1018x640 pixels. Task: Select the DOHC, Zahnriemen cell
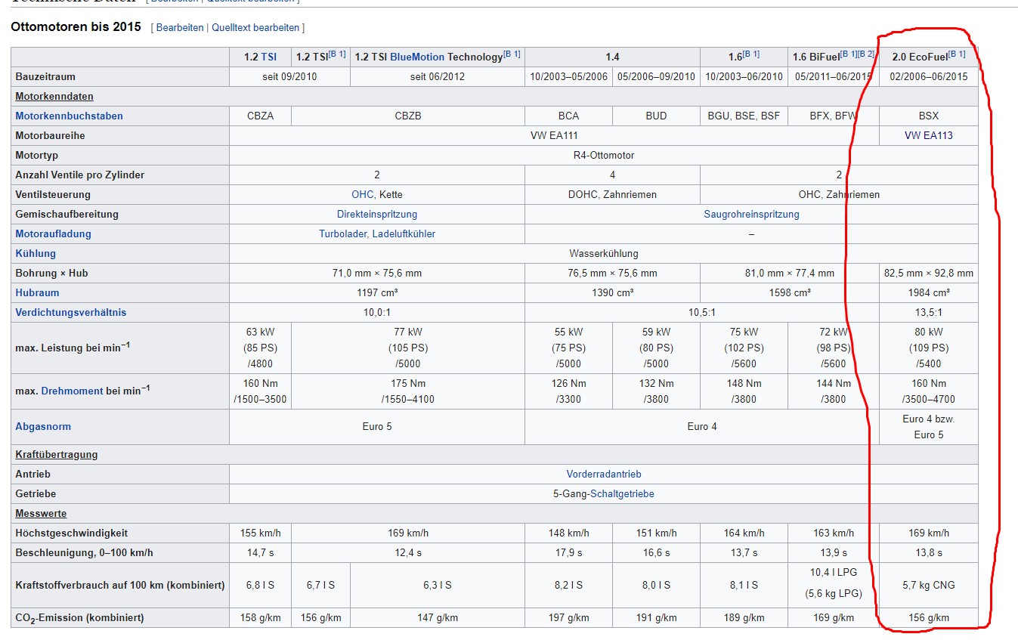[612, 194]
